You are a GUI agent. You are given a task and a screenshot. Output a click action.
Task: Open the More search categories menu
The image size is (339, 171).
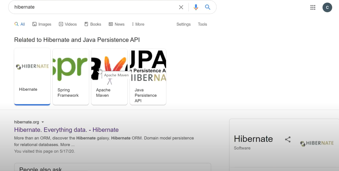pyautogui.click(x=138, y=24)
